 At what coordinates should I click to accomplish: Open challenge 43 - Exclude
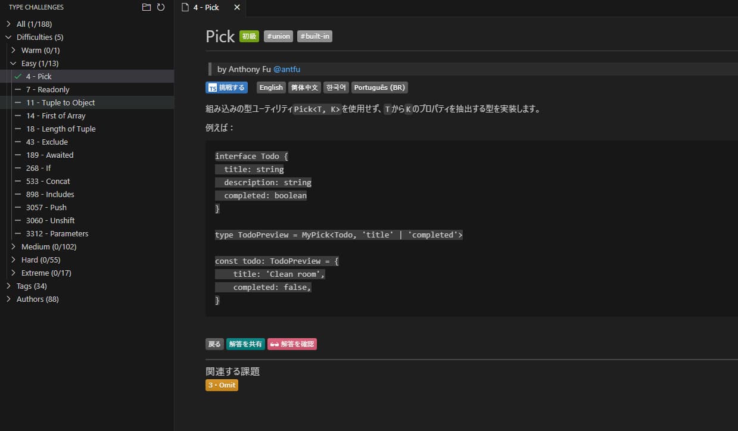(x=87, y=142)
